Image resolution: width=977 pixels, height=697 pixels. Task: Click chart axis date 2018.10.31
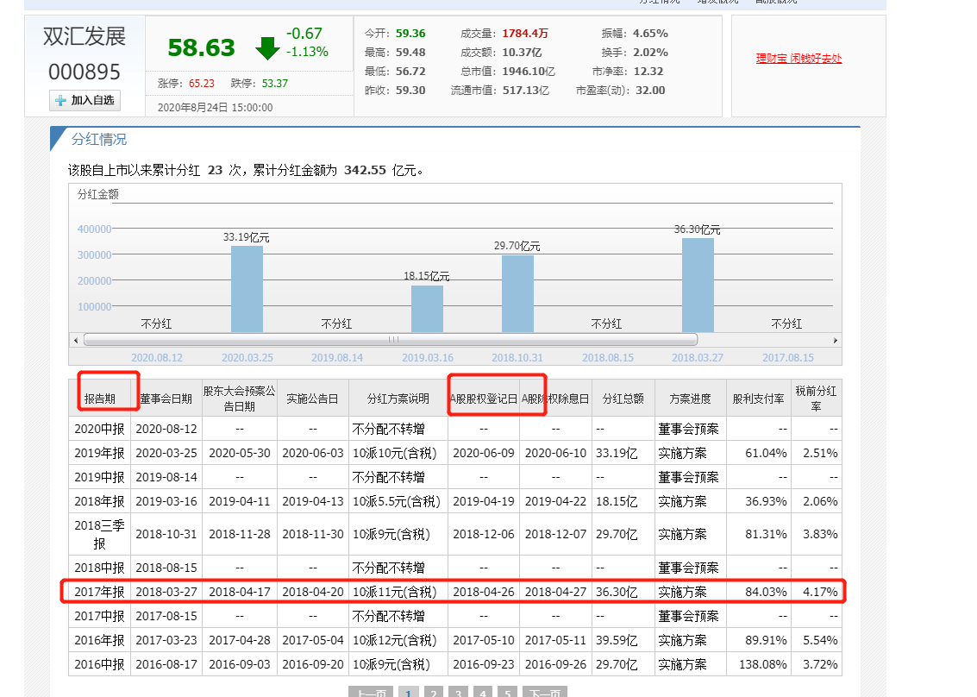tap(517, 358)
